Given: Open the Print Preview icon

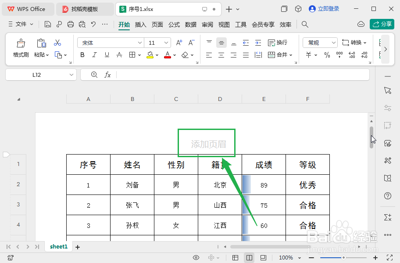Looking at the screenshot, I should point(82,25).
